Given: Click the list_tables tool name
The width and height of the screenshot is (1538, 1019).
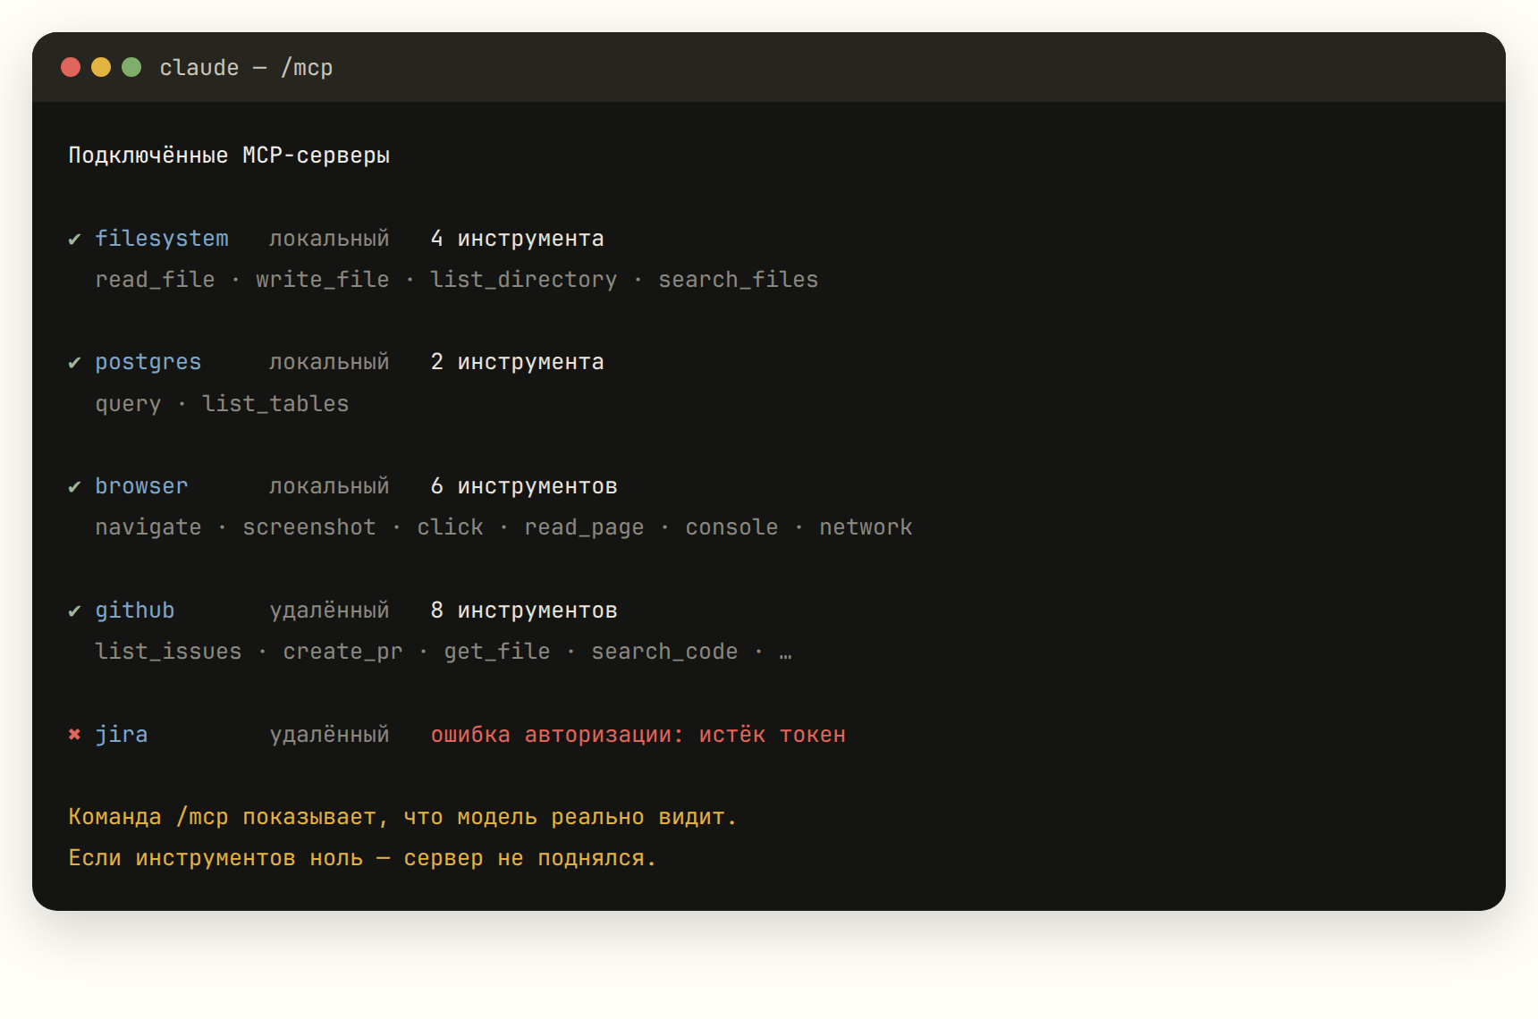Looking at the screenshot, I should pyautogui.click(x=275, y=404).
